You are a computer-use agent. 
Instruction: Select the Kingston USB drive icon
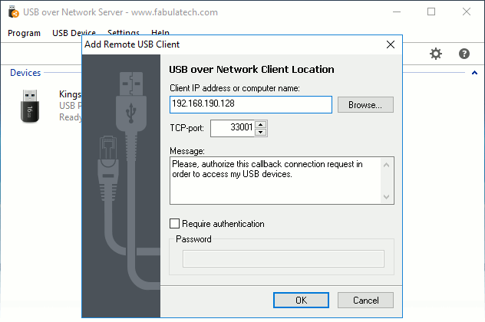(30, 106)
